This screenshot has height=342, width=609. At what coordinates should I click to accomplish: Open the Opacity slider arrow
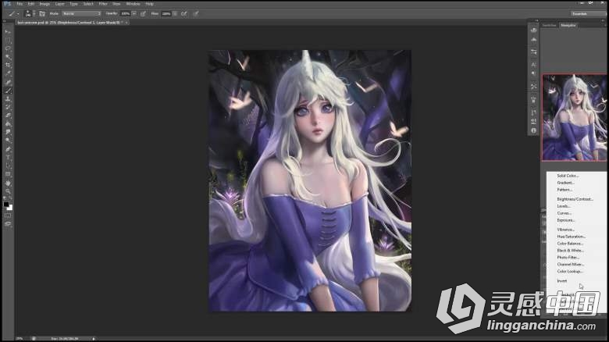click(x=134, y=13)
